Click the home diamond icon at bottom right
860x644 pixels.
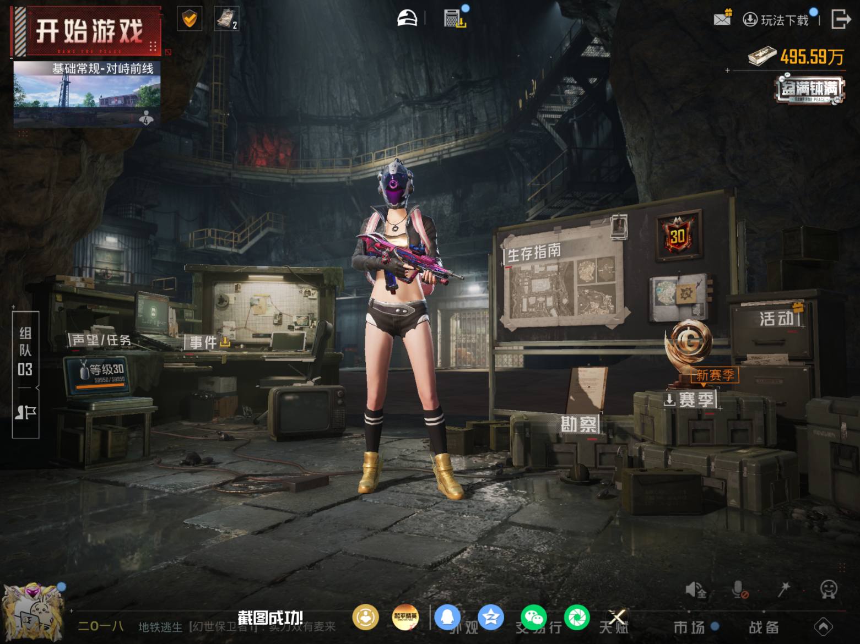(824, 626)
